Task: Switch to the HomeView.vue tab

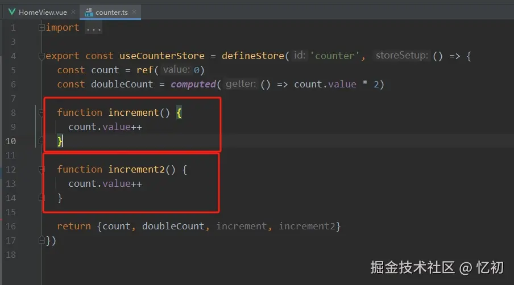Action: coord(43,12)
